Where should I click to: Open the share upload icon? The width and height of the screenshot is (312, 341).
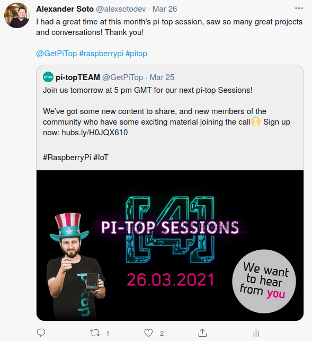pyautogui.click(x=202, y=333)
